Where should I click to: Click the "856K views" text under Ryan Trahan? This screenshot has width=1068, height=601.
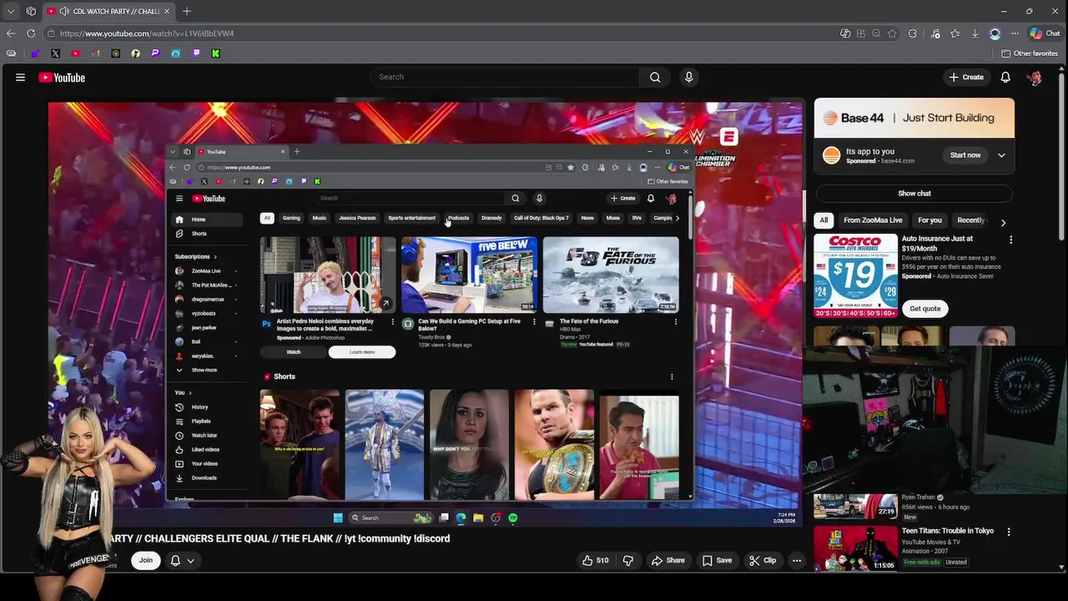click(918, 508)
